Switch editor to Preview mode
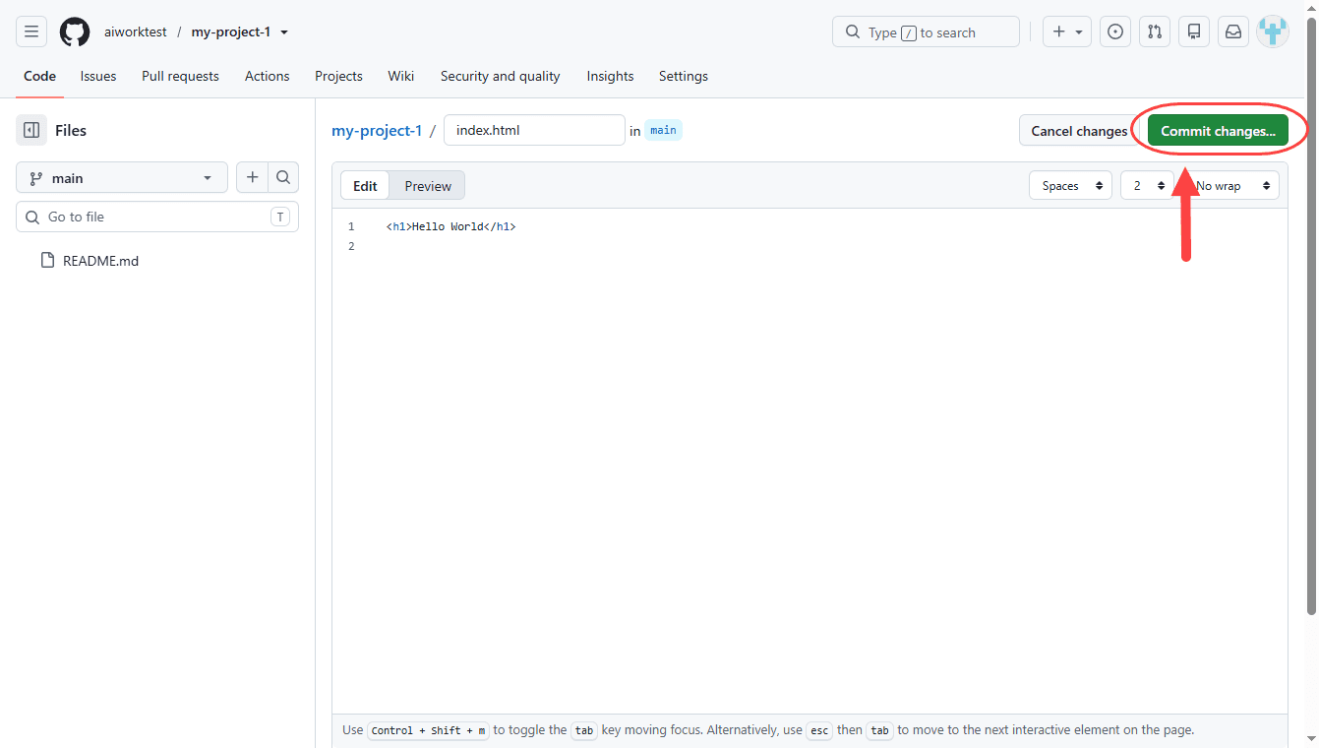 click(x=428, y=186)
